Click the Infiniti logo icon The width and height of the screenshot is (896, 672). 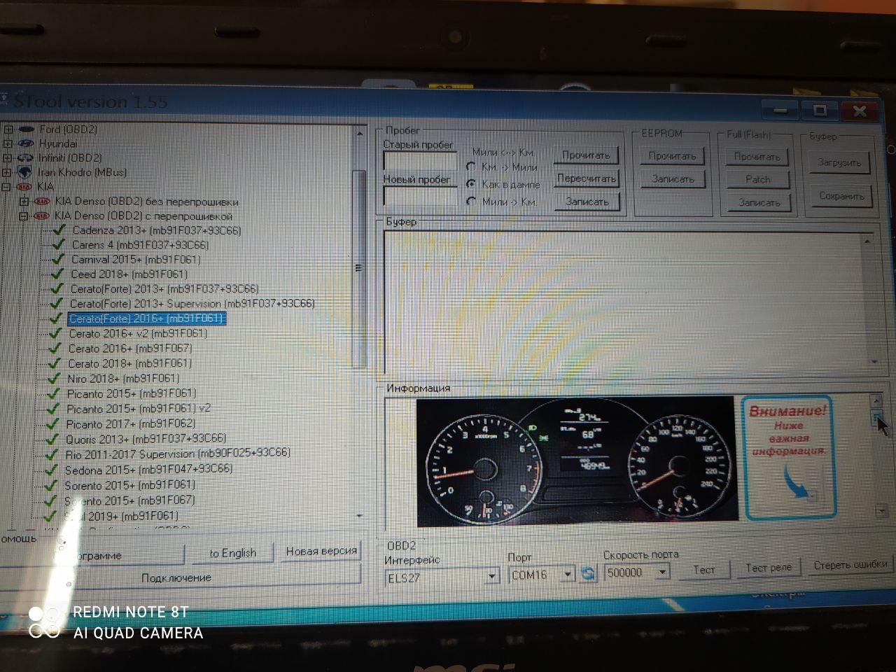click(25, 158)
